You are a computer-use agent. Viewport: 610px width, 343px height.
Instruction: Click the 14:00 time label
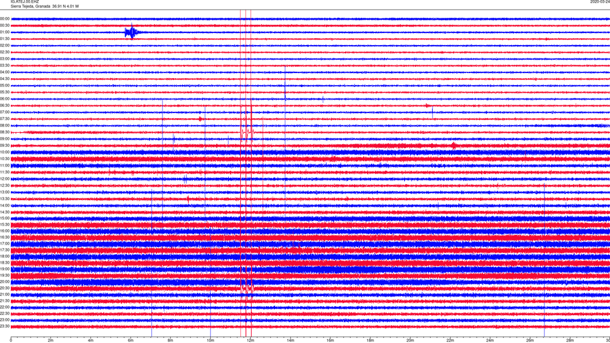pyautogui.click(x=5, y=205)
